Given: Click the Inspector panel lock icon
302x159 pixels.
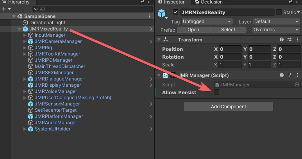Looking at the screenshot, I should coord(289,2).
